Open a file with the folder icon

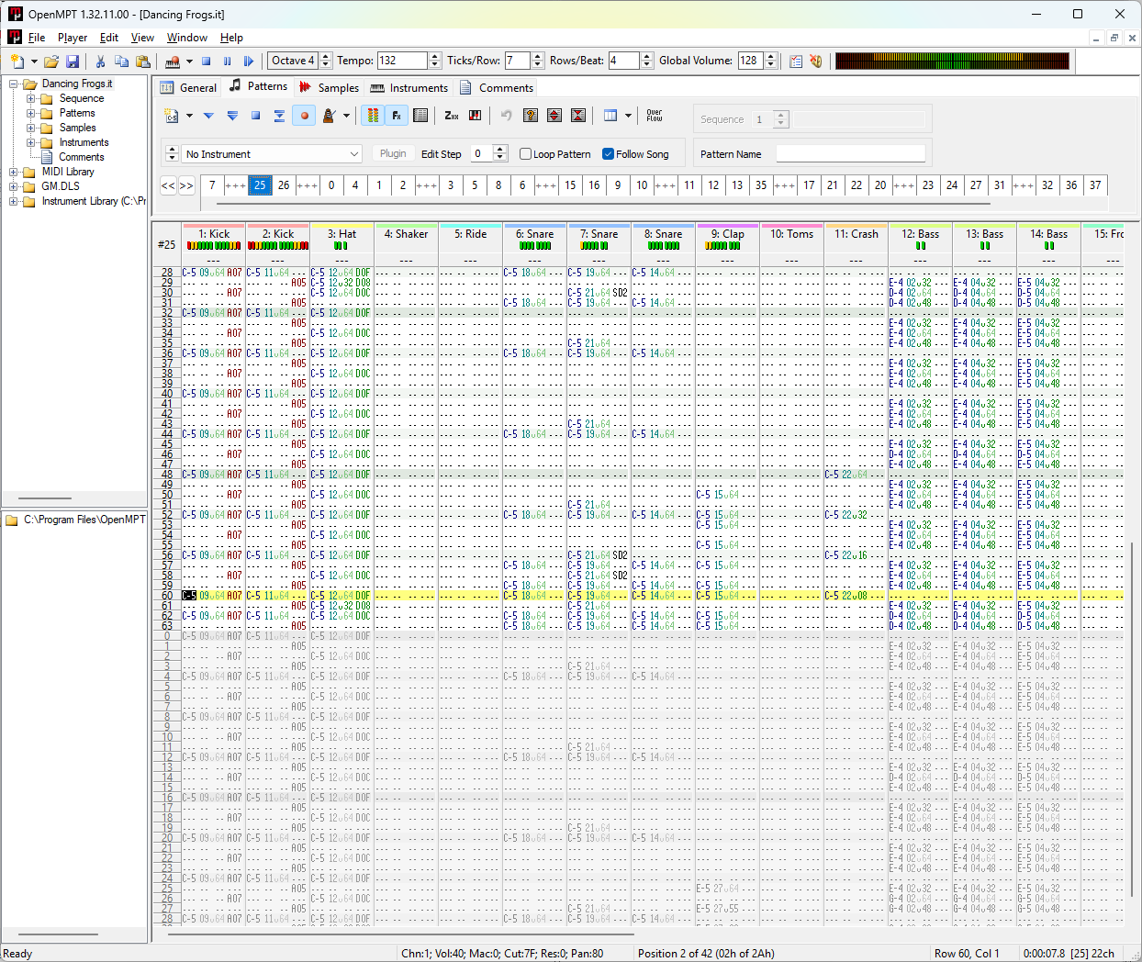pos(51,62)
